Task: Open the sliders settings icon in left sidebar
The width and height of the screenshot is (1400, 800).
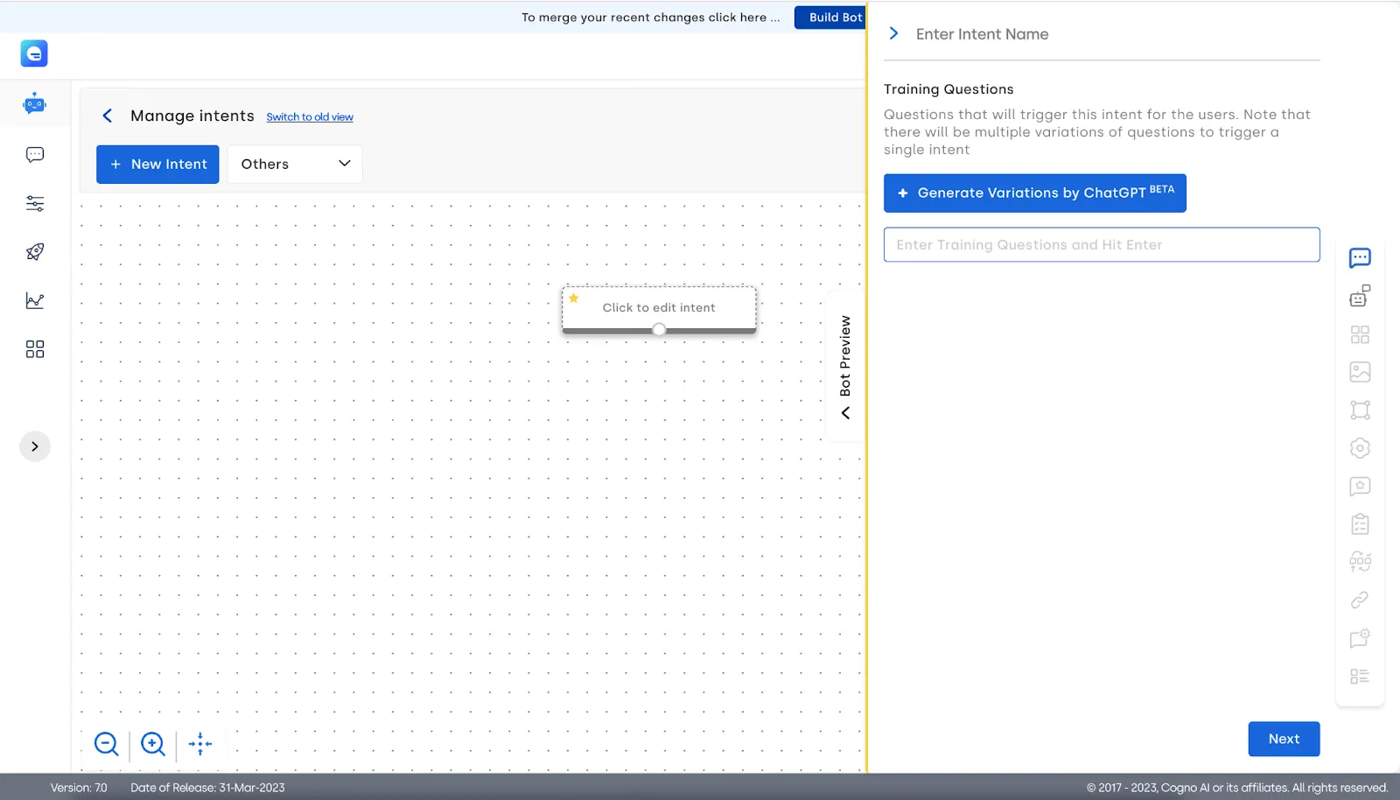Action: (35, 204)
